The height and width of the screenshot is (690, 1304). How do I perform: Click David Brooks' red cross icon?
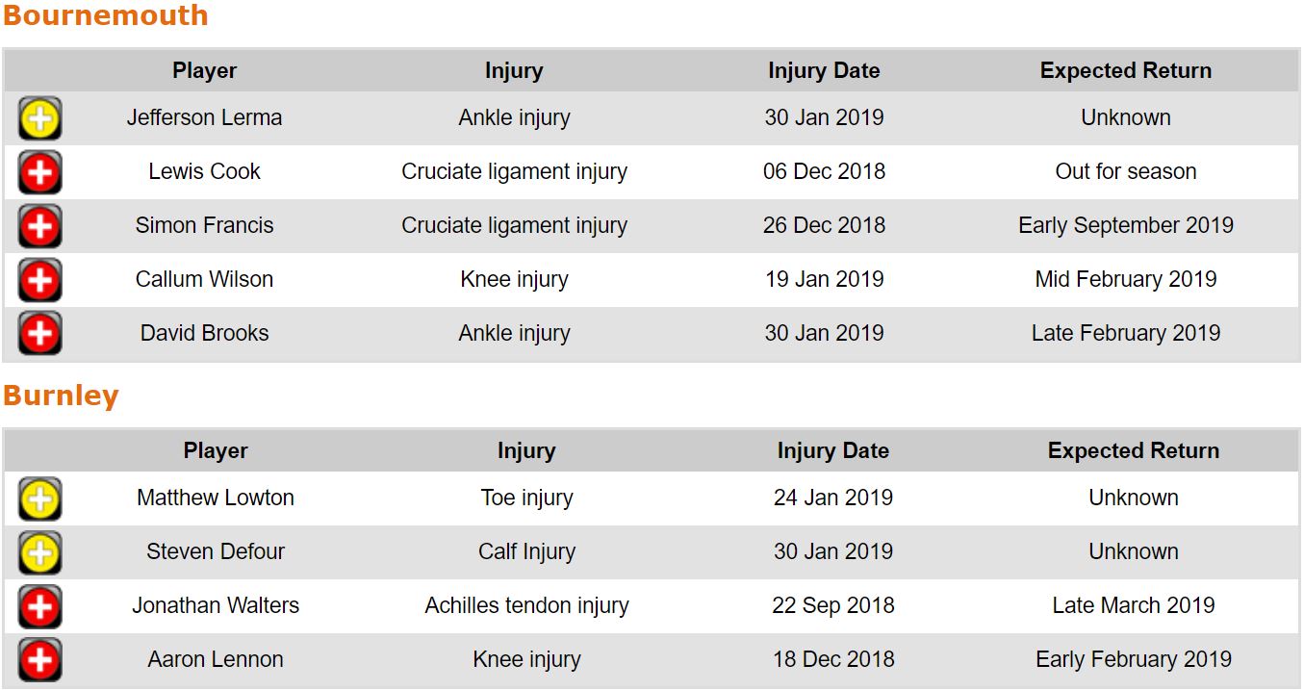click(x=39, y=334)
